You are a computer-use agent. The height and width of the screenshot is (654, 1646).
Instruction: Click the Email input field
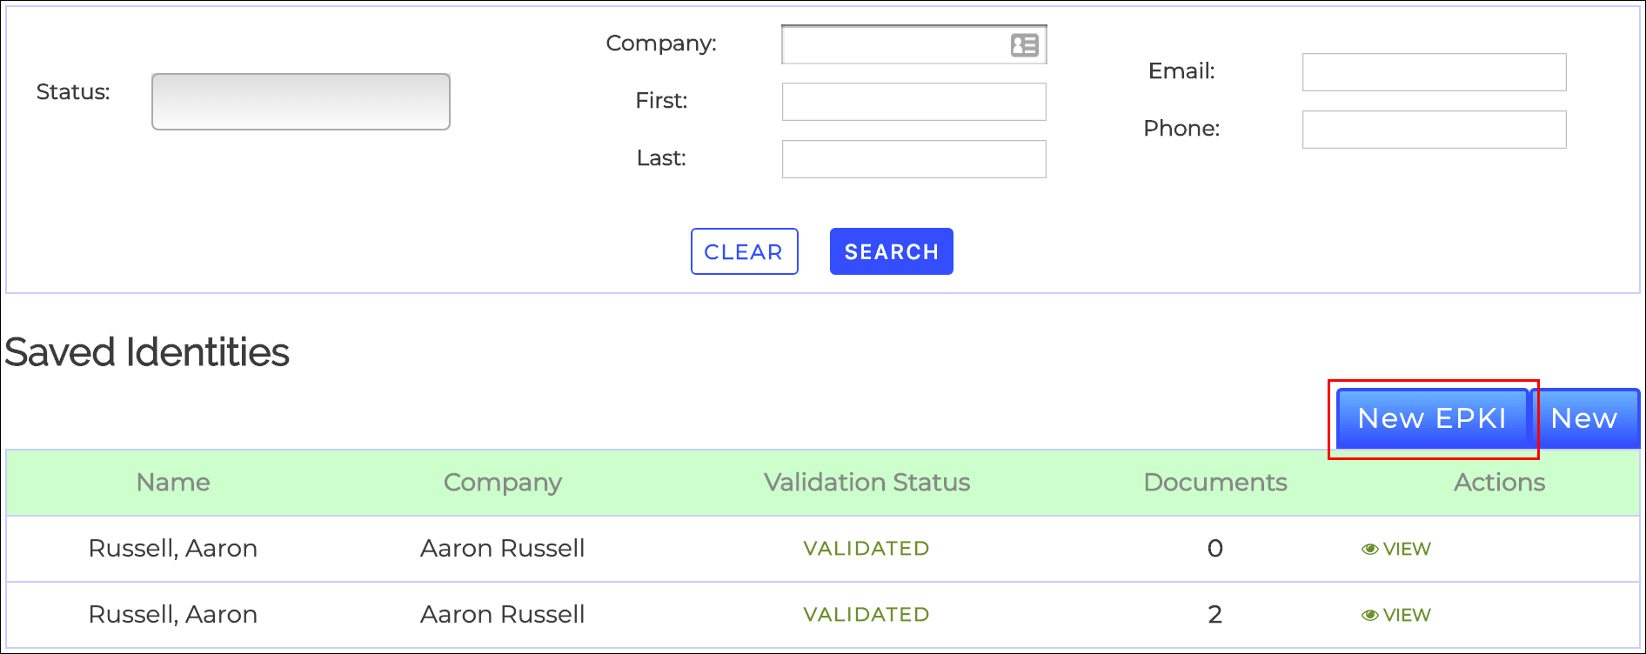click(x=1434, y=72)
